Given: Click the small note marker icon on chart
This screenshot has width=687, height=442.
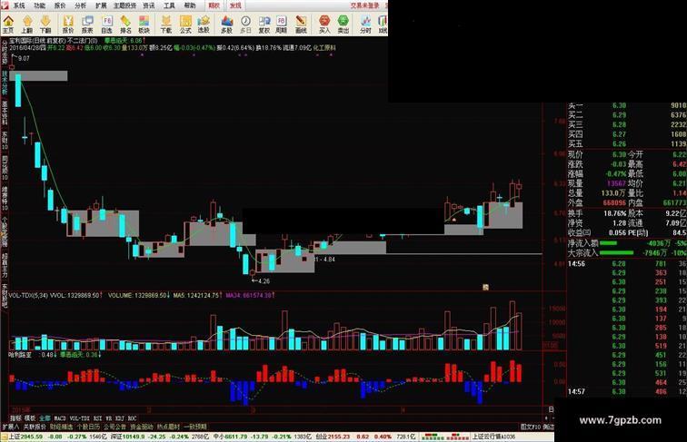Looking at the screenshot, I should pos(485,287).
